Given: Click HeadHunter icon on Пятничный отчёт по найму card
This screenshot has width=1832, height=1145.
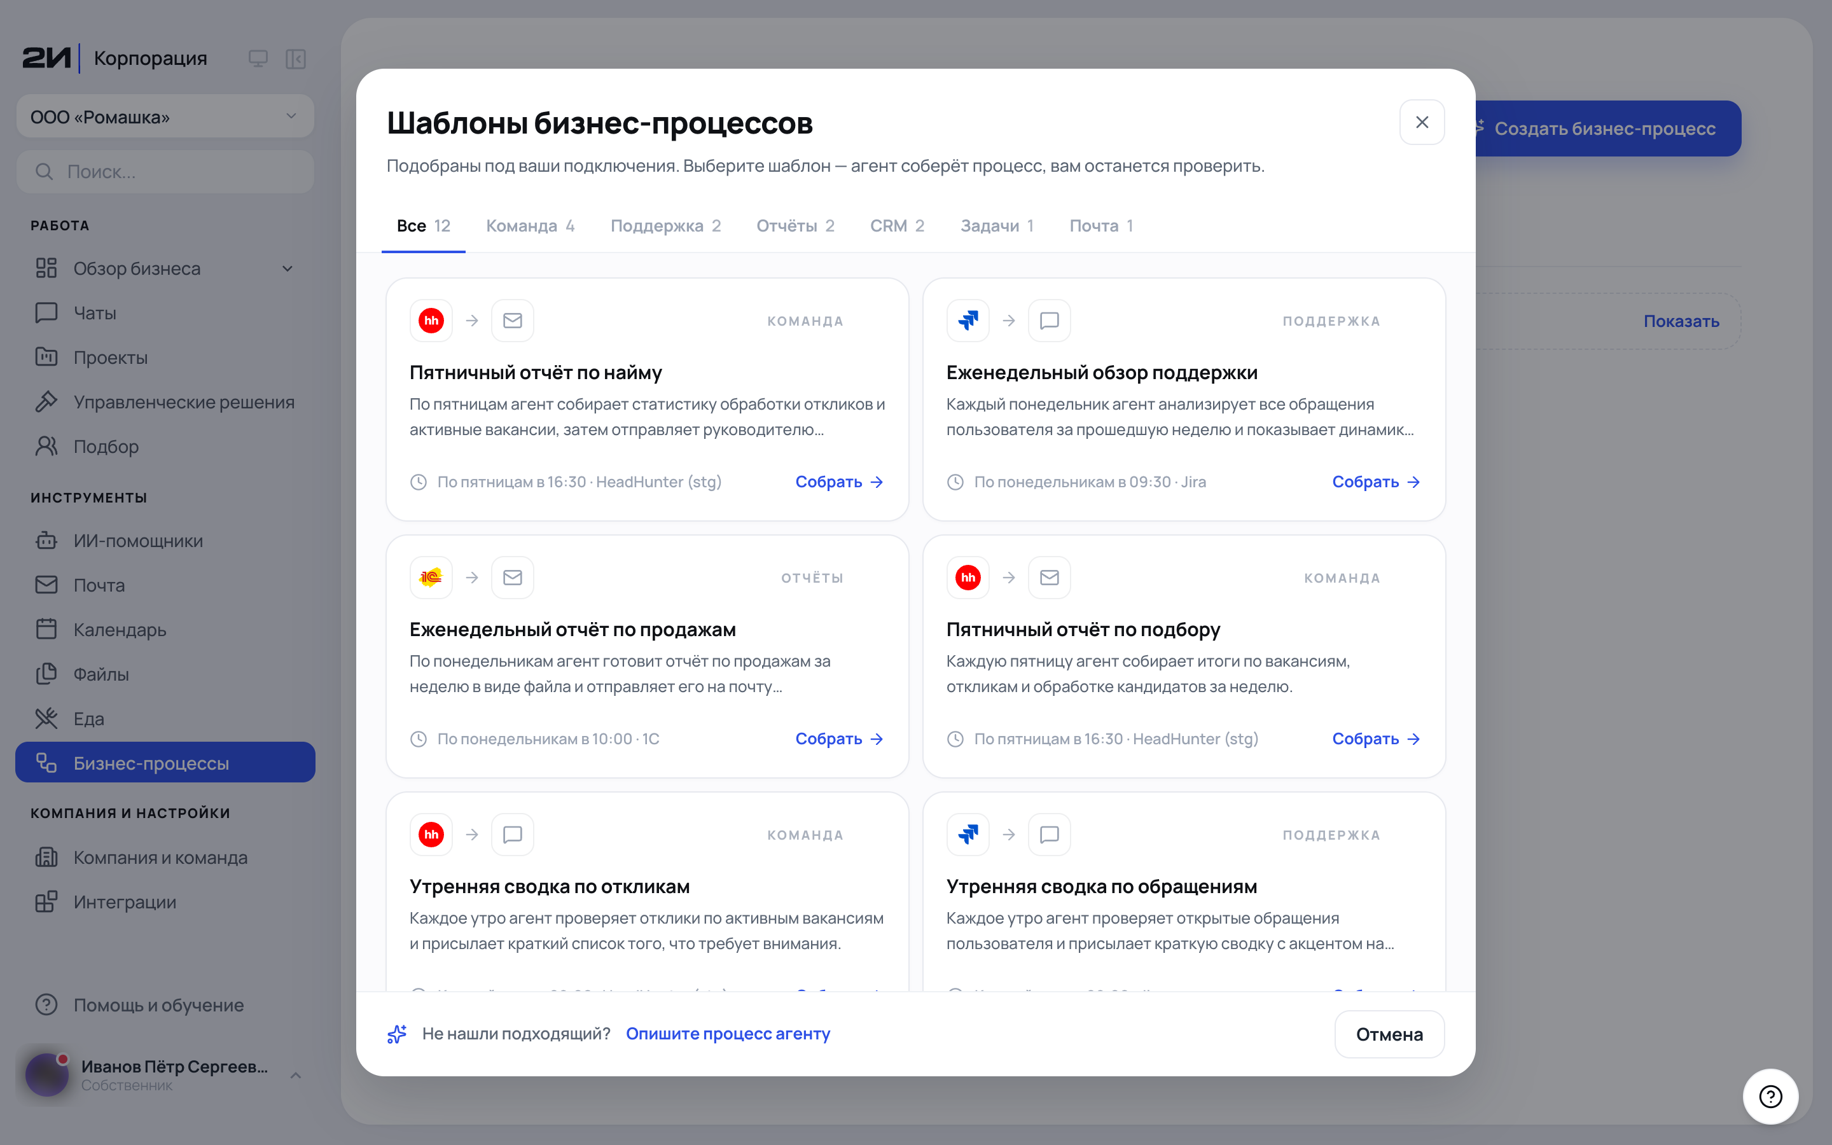Looking at the screenshot, I should pyautogui.click(x=431, y=321).
